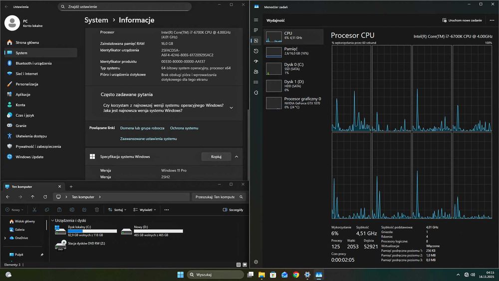Screen dimensions: 499x281
Task: Toggle the Szczegóły details pane in File Explorer
Action: point(233,210)
